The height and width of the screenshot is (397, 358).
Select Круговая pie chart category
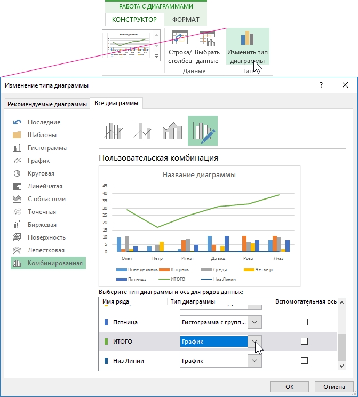[41, 173]
